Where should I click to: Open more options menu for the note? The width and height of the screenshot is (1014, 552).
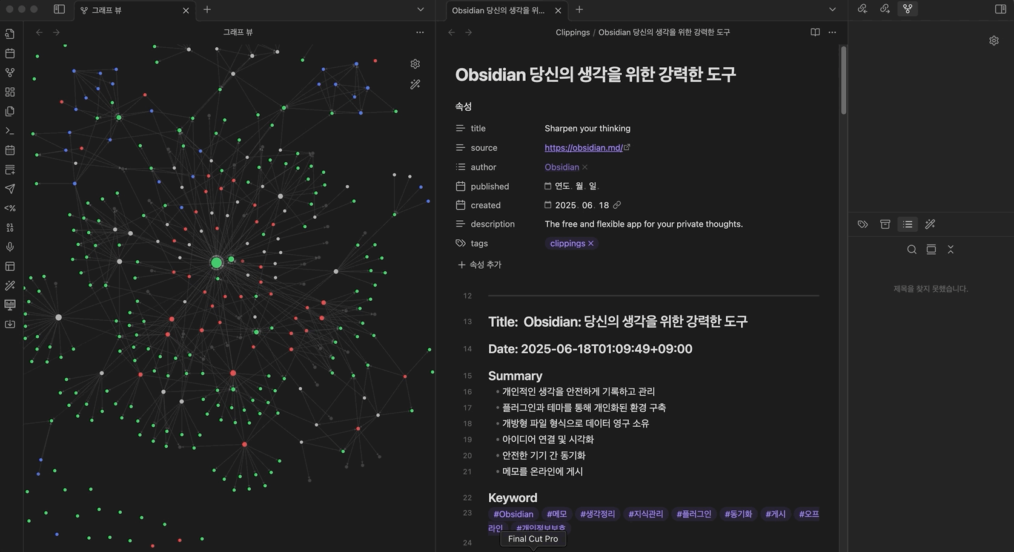tap(832, 32)
